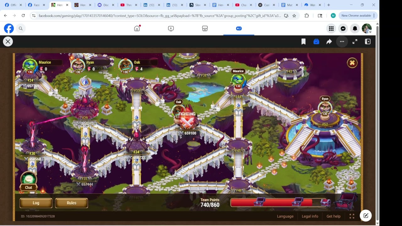Expand the game to fullscreen in header

[x=355, y=41]
